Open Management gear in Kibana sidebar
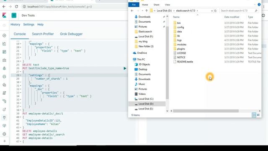Screen dimensions: 268x151 pos(4,134)
